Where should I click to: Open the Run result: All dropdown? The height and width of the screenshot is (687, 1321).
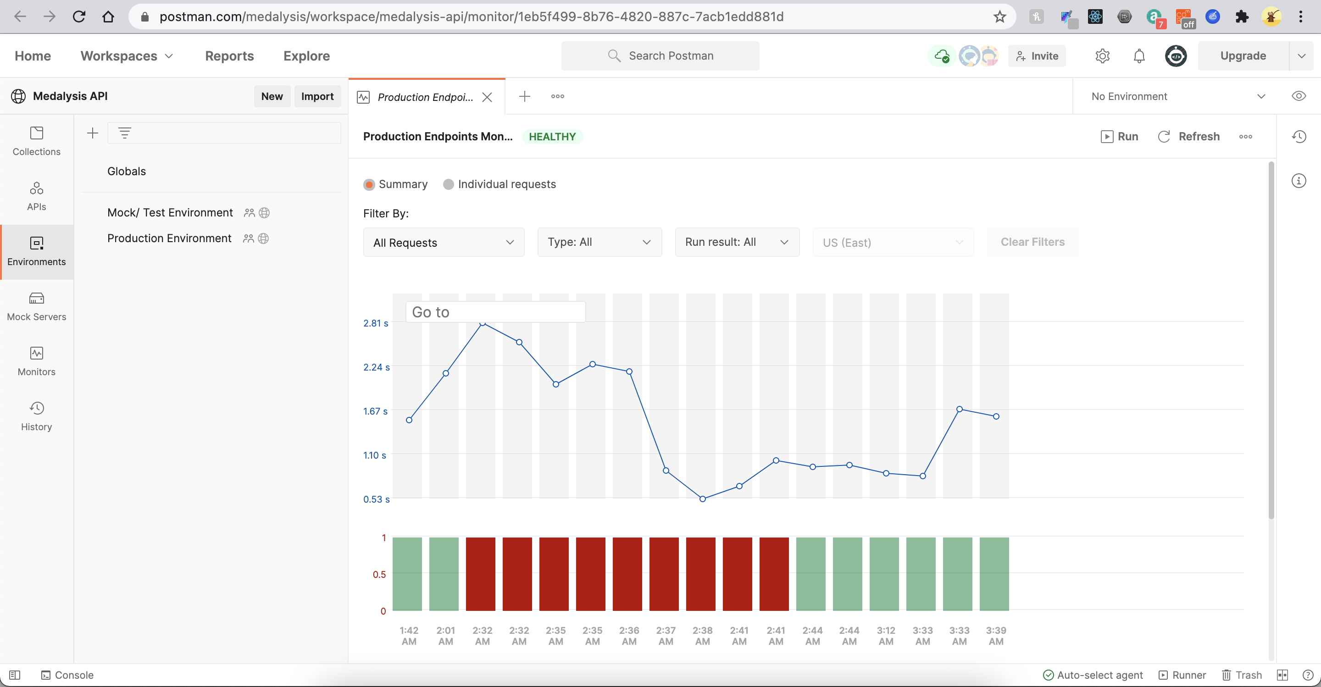(736, 242)
